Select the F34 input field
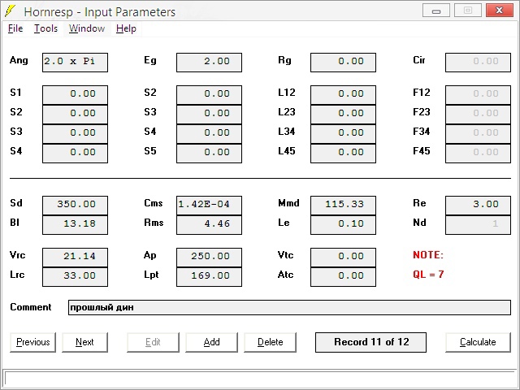 pos(478,134)
